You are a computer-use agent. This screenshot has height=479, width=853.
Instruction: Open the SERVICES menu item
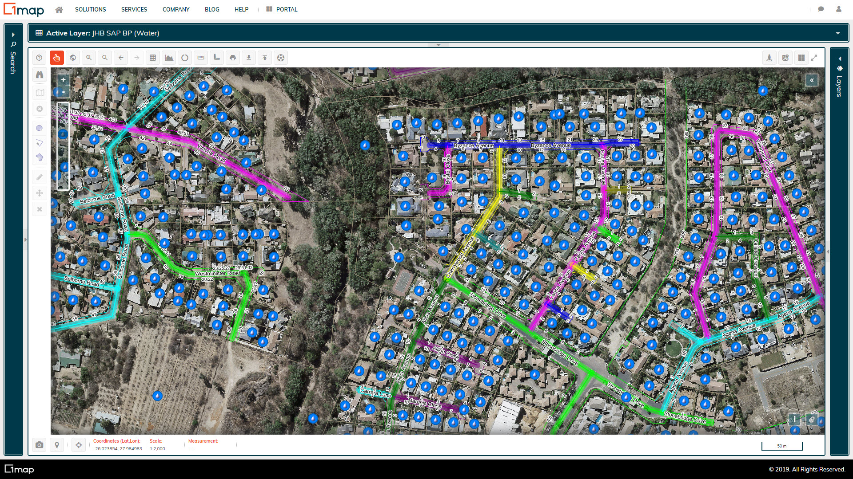pos(134,9)
